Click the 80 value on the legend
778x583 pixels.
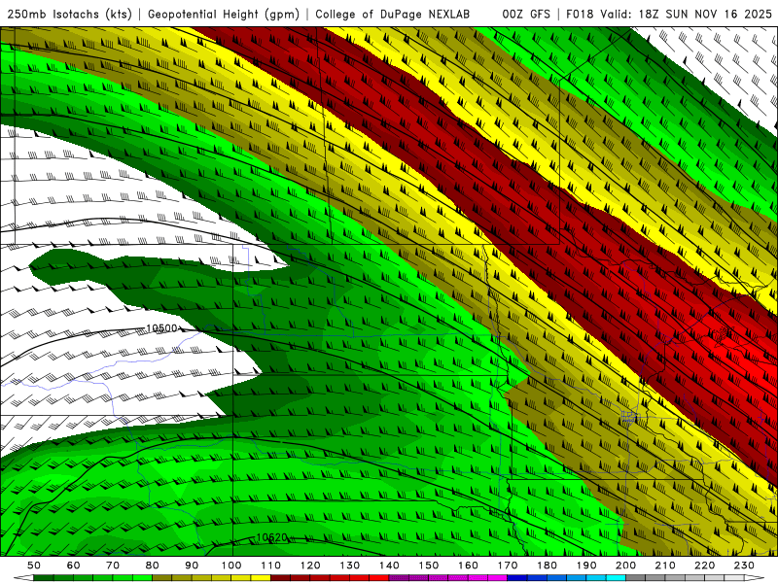(x=152, y=566)
